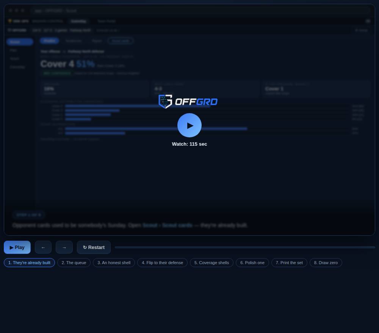Image resolution: width=379 pixels, height=333 pixels.
Task: Click the walkthrough progress bar
Action: (245, 247)
